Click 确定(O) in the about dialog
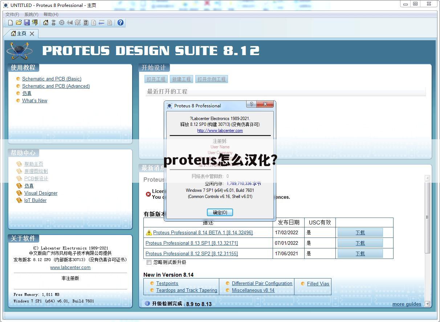The image size is (440, 322). (220, 212)
